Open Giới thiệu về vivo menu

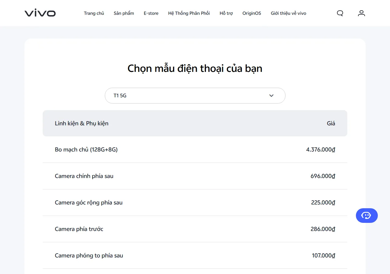click(x=289, y=13)
